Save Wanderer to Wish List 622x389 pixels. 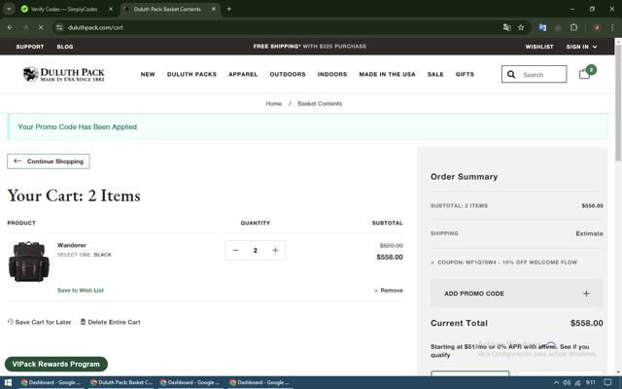(x=81, y=291)
